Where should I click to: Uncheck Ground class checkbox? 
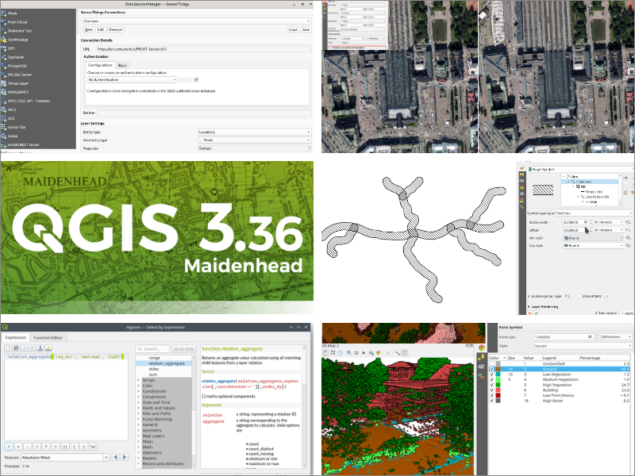492,369
